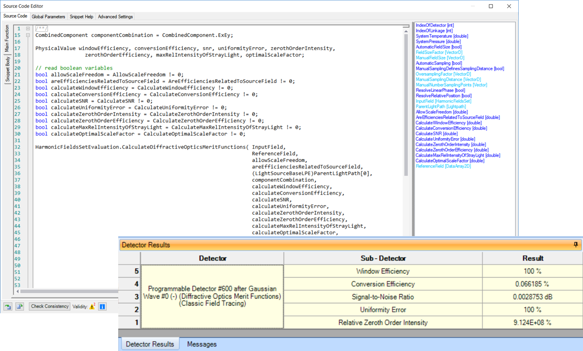
Task: Select SystemTemperature [double] in variable list
Action: coord(442,36)
